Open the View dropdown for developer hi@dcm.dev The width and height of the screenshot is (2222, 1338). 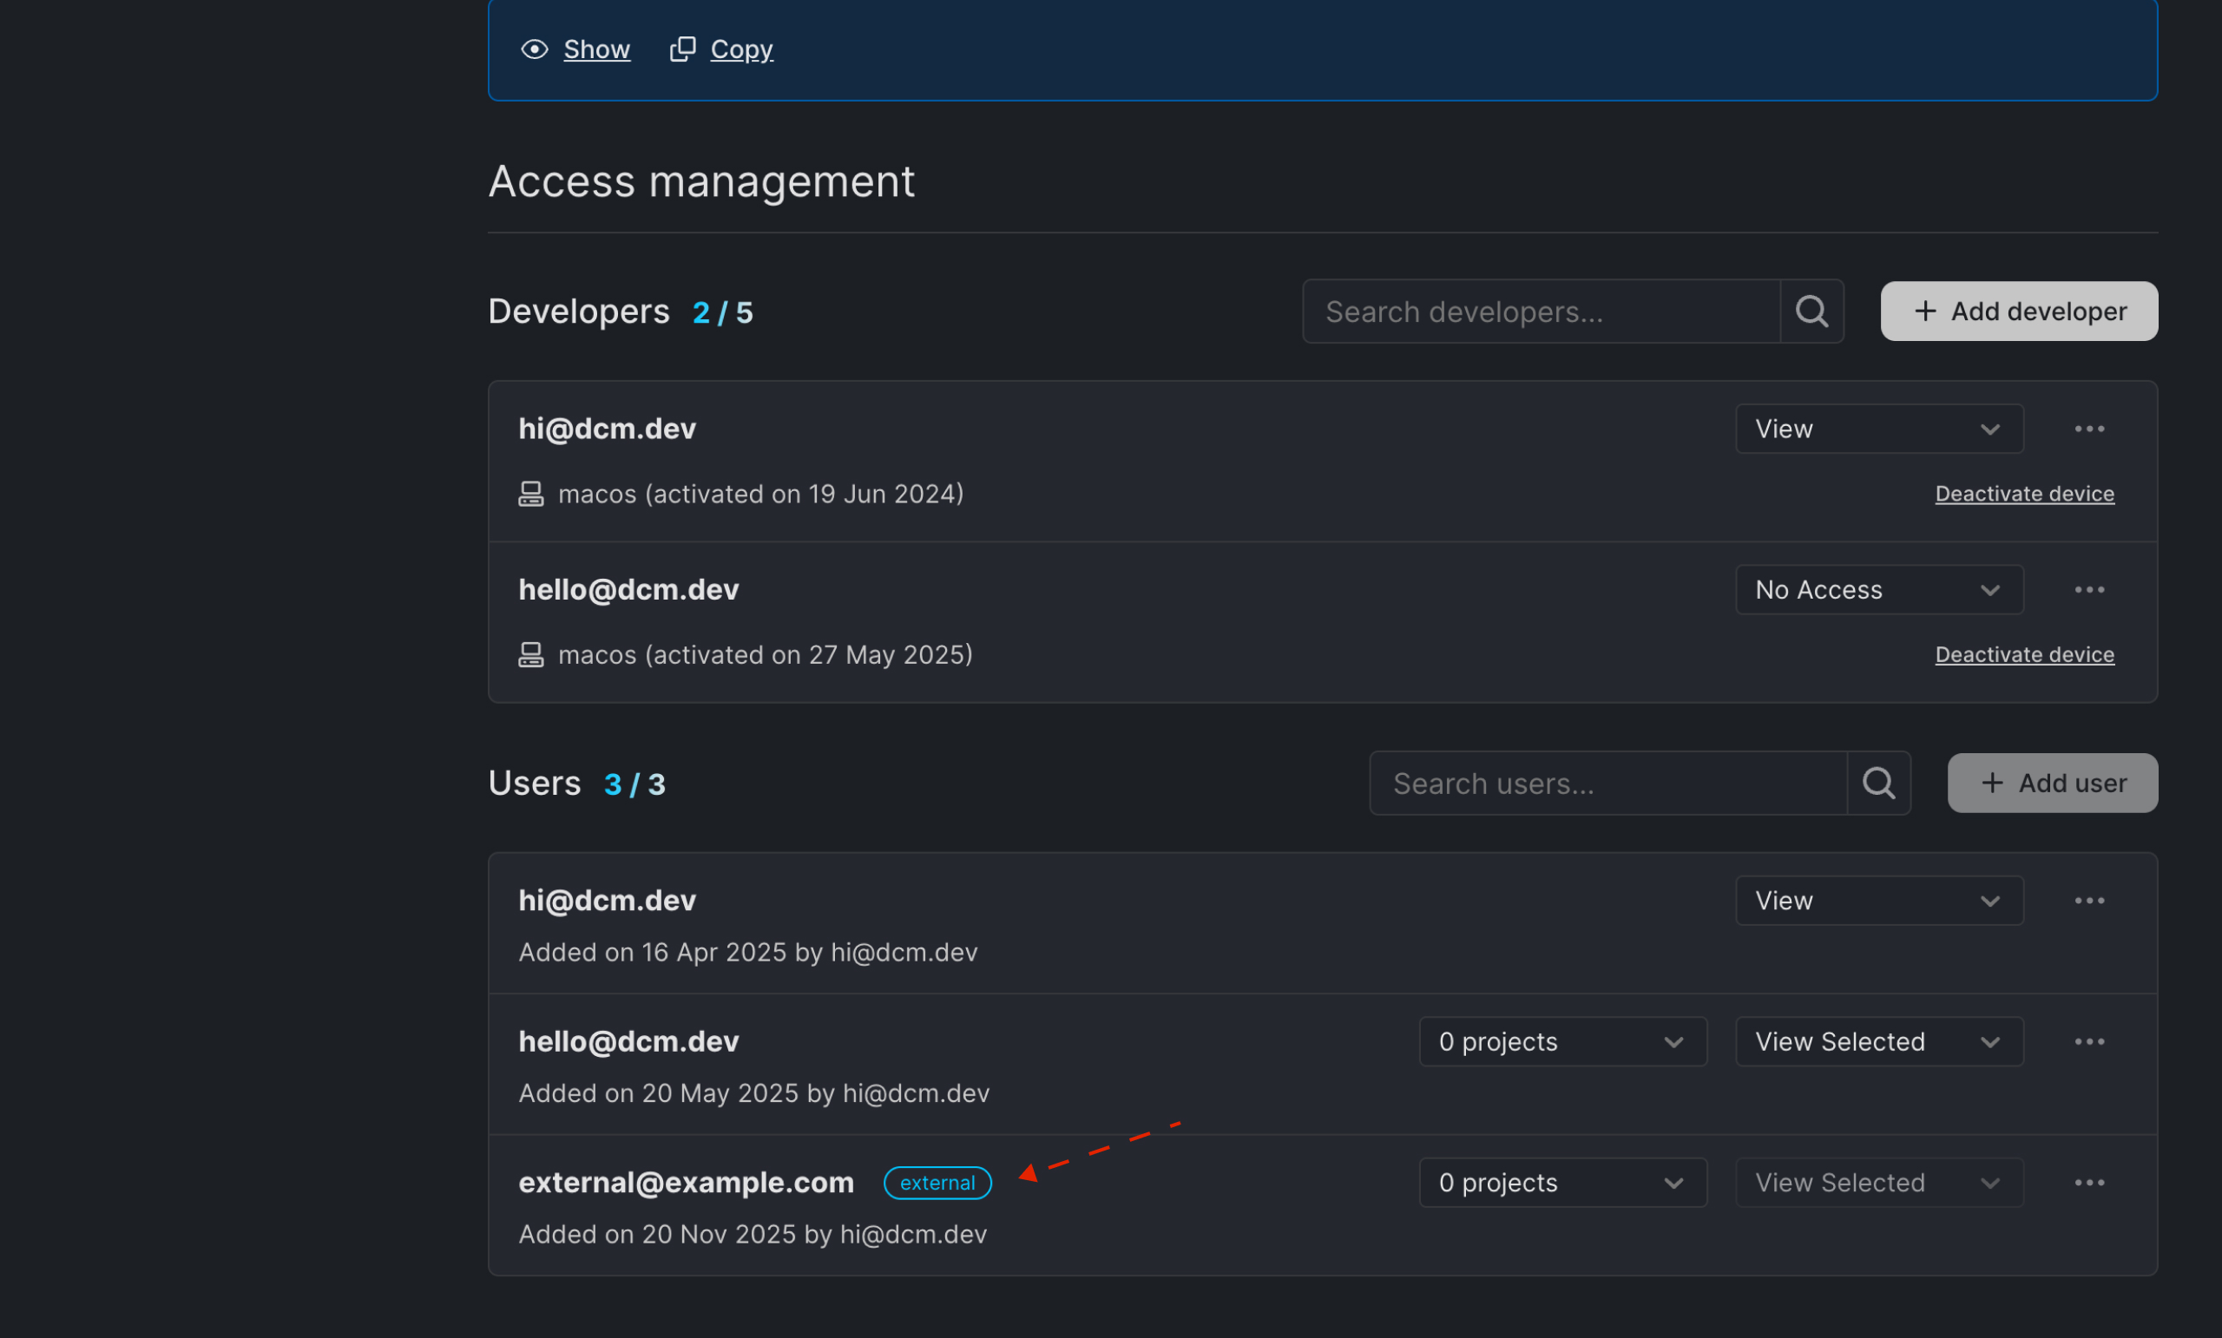click(x=1878, y=430)
